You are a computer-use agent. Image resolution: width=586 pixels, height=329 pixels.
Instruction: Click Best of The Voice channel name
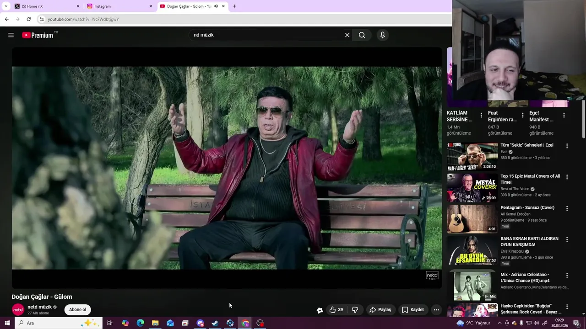tap(515, 189)
